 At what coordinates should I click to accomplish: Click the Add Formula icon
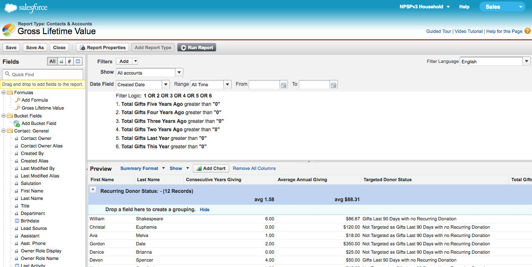(x=17, y=100)
